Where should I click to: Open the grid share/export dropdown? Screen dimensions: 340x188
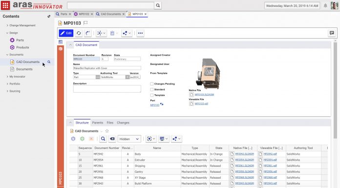click(x=176, y=139)
